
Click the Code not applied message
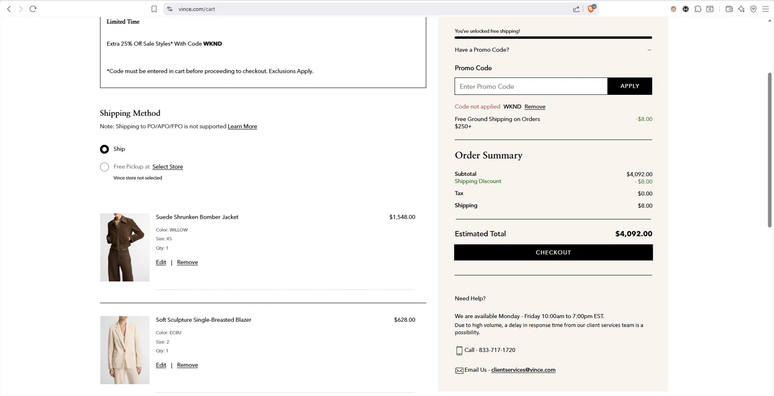477,107
